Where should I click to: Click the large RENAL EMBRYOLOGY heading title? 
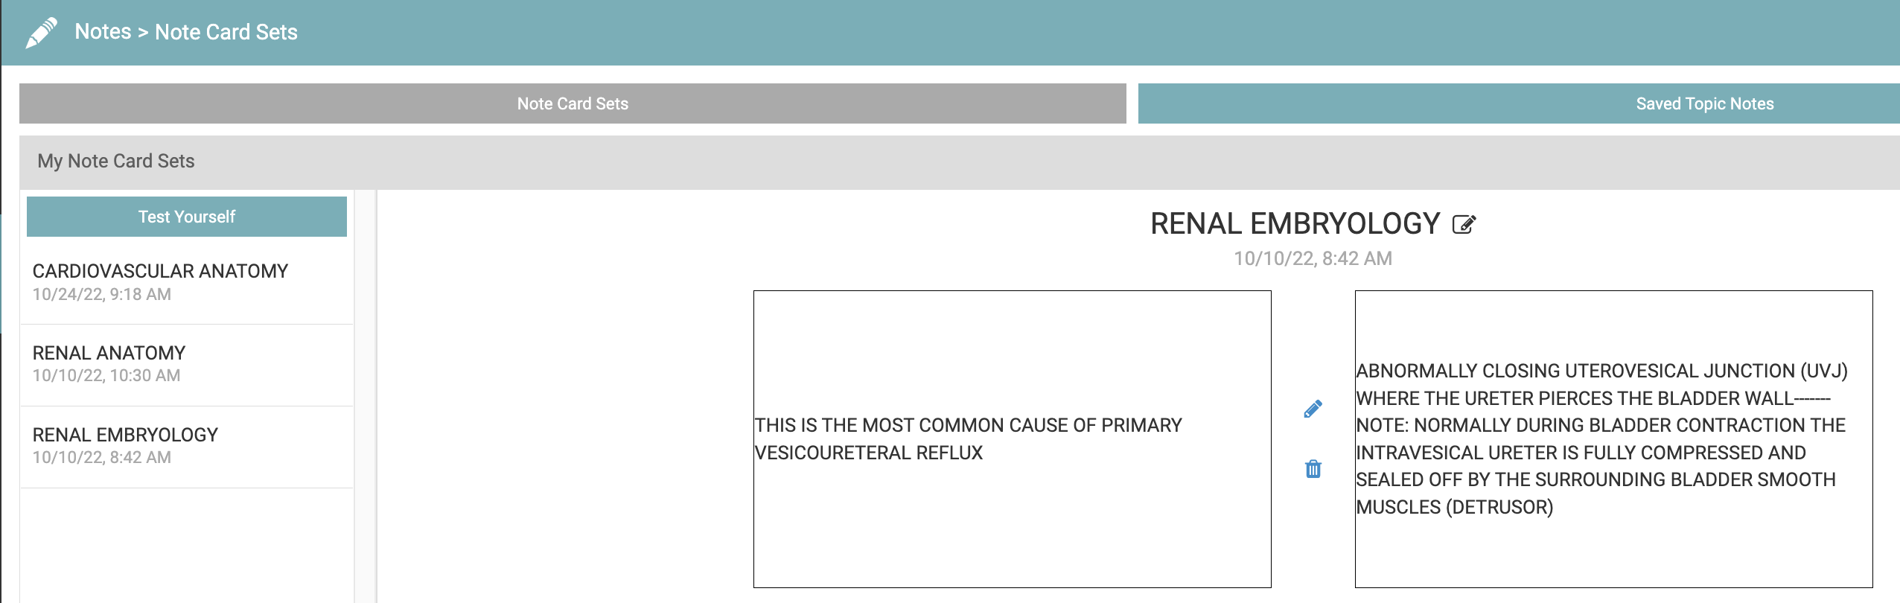click(x=1295, y=224)
